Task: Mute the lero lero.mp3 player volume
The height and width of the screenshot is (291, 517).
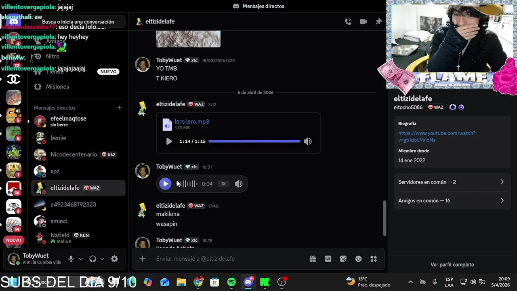Action: pyautogui.click(x=308, y=141)
